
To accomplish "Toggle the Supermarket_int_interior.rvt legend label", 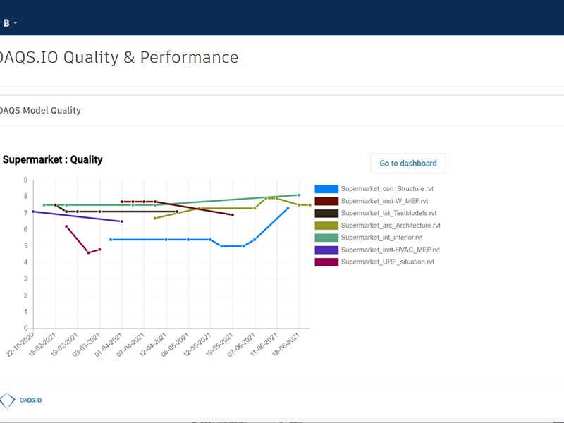I will click(x=381, y=238).
